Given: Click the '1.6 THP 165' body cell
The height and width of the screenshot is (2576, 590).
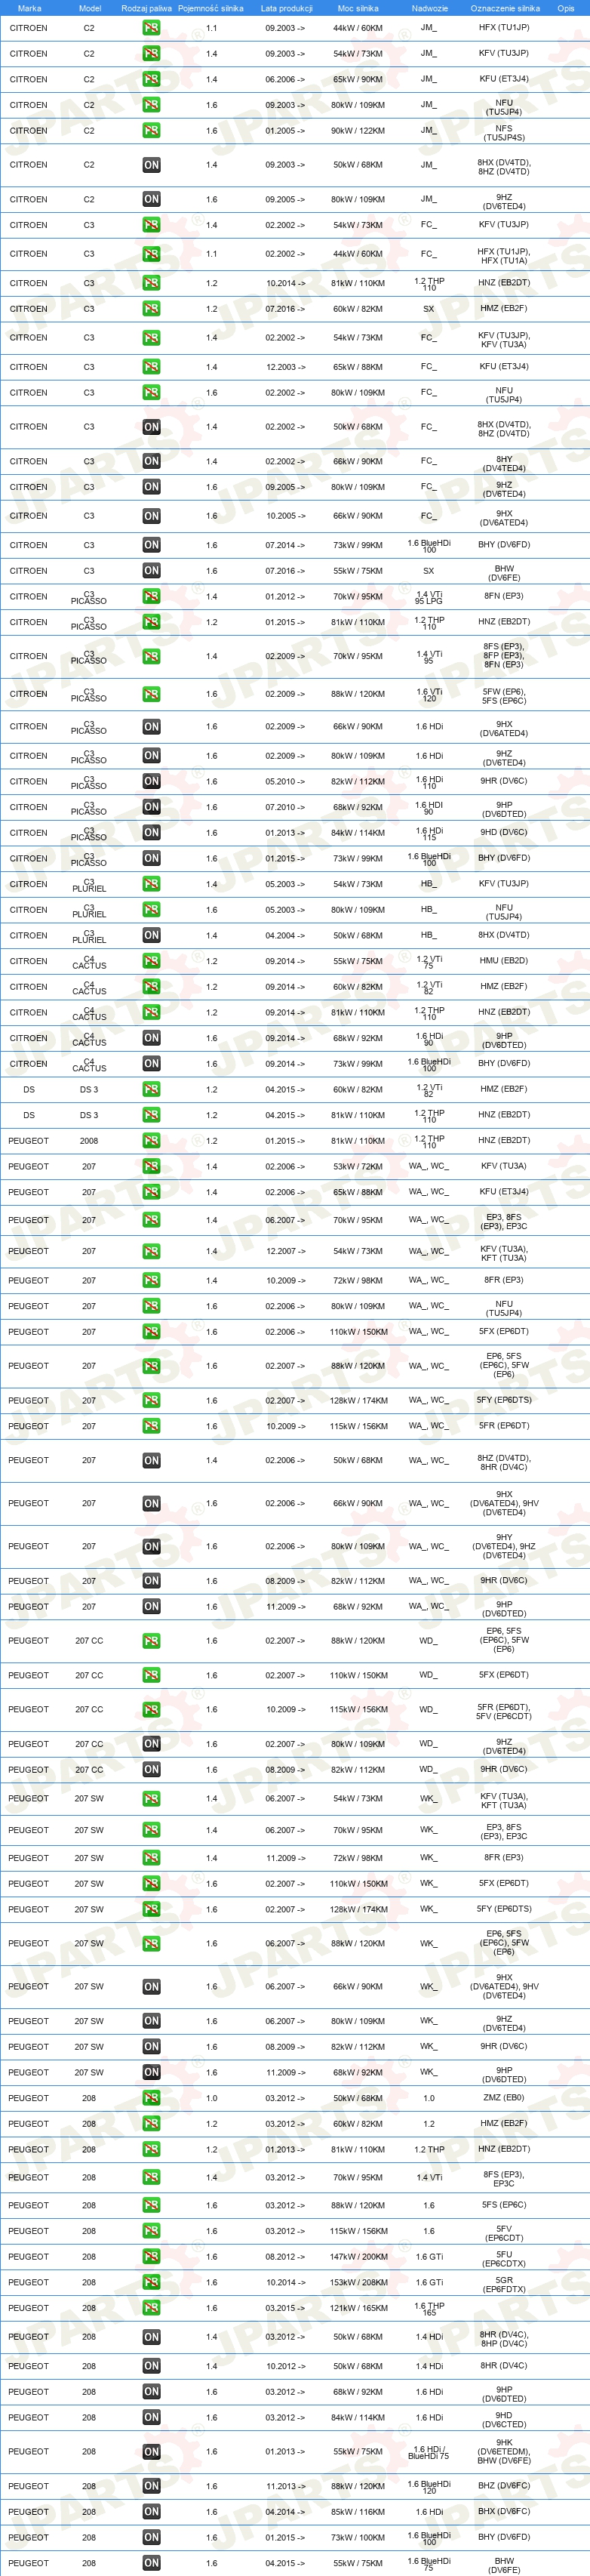Looking at the screenshot, I should click(x=429, y=2309).
